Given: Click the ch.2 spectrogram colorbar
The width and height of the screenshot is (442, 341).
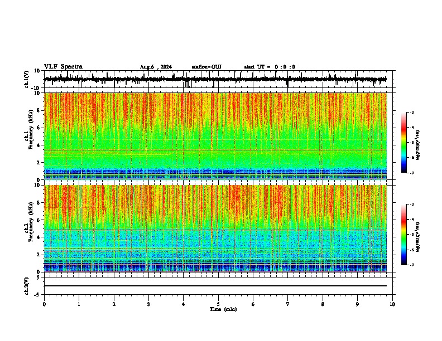Looking at the screenshot, I should 404,235.
